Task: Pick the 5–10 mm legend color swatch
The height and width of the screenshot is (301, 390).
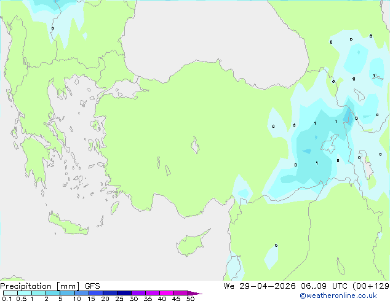Action: [67, 293]
